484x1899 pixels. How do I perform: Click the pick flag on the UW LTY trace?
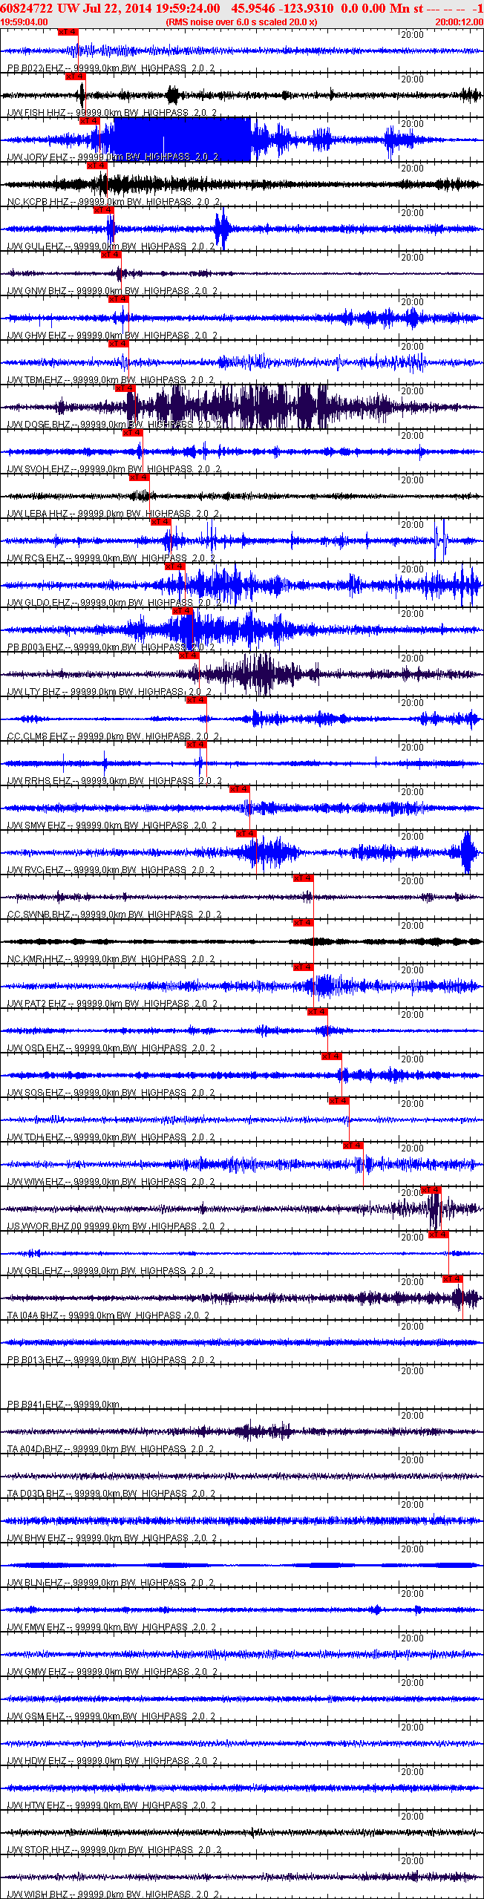190,656
